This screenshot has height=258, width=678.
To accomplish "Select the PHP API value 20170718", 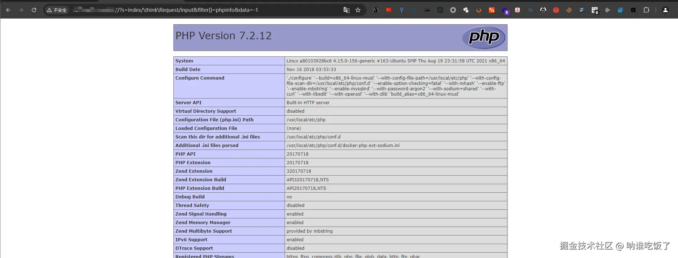I will pyautogui.click(x=297, y=154).
